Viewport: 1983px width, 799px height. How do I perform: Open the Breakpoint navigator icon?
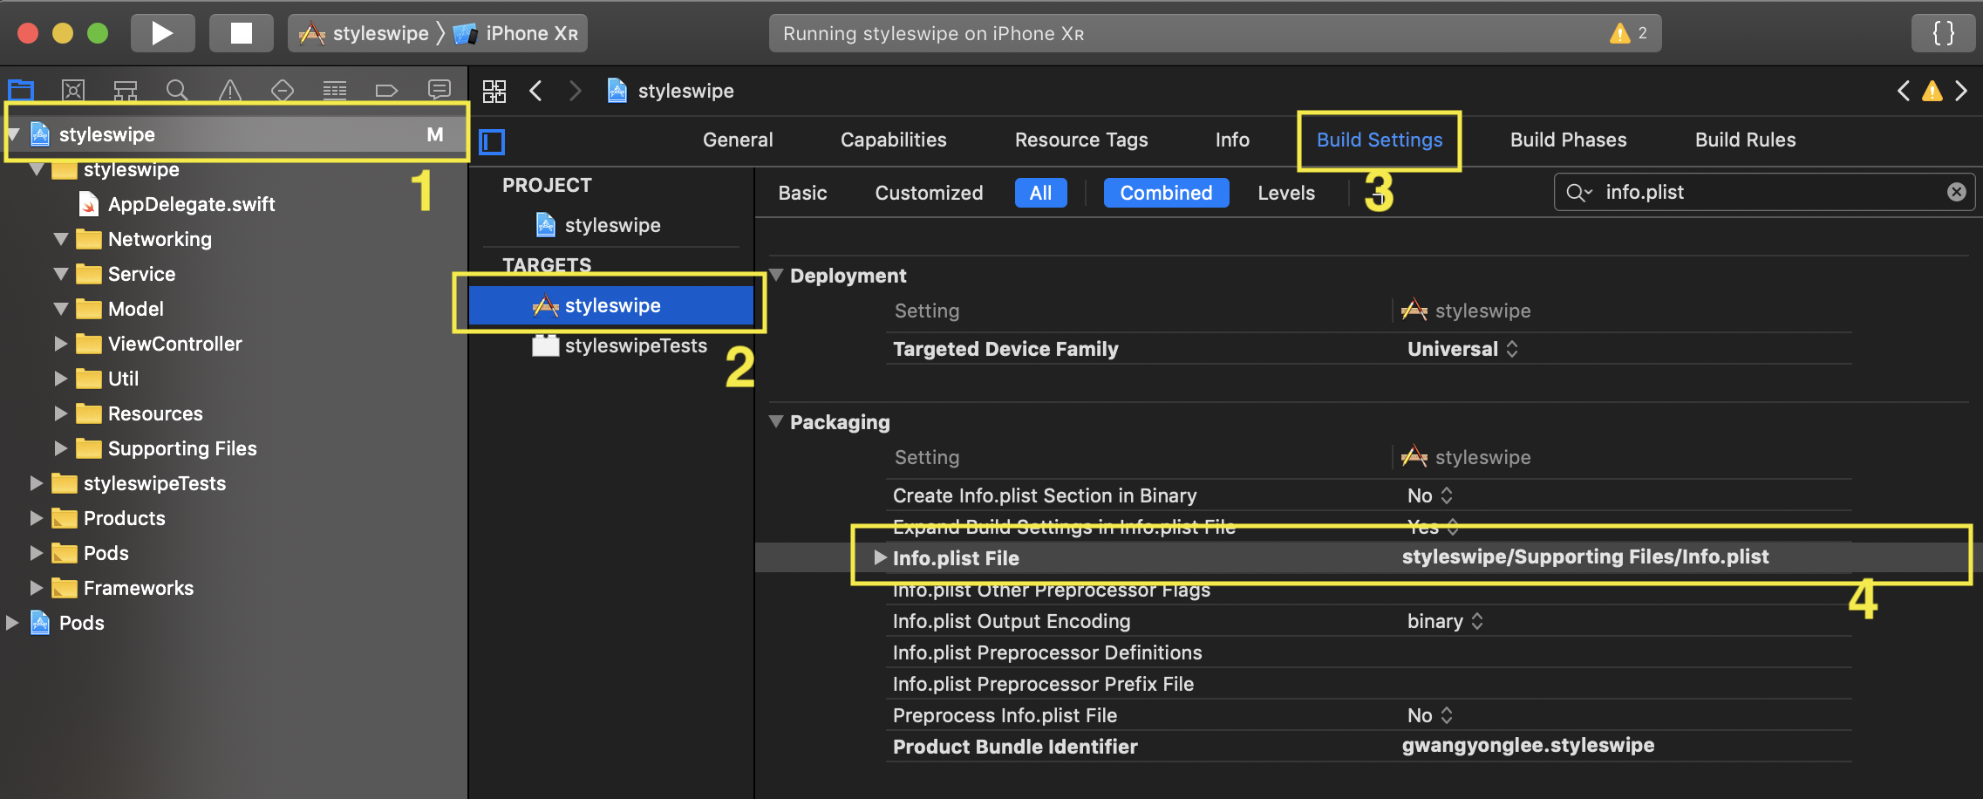pyautogui.click(x=386, y=90)
